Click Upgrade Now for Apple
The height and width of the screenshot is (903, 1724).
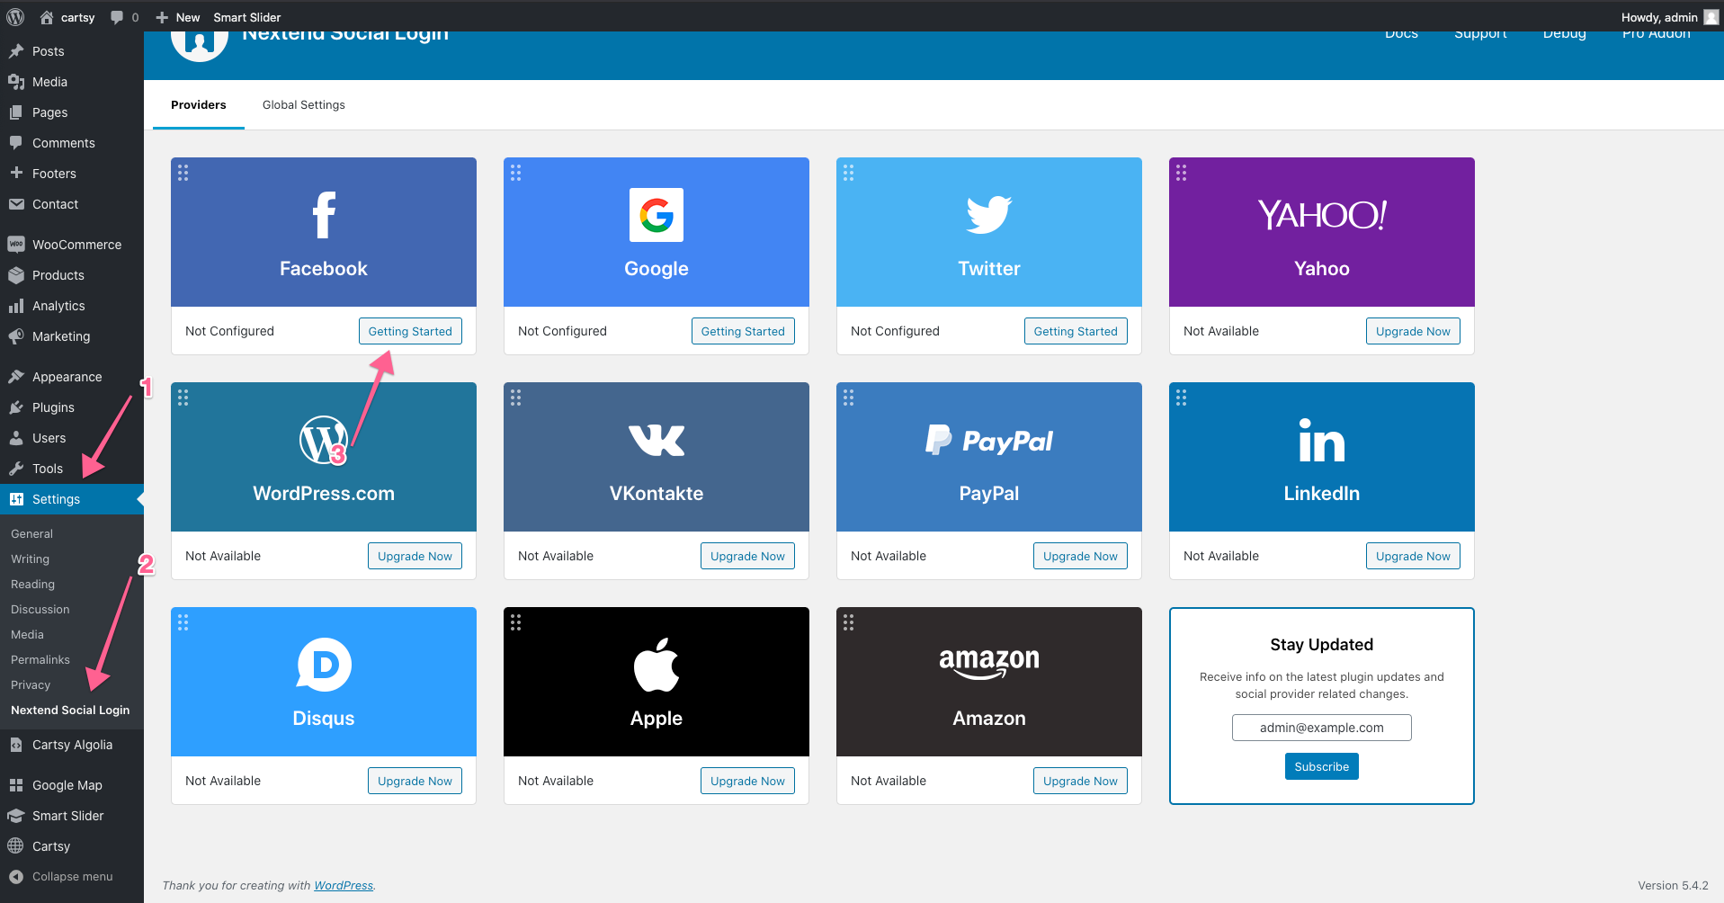(747, 781)
